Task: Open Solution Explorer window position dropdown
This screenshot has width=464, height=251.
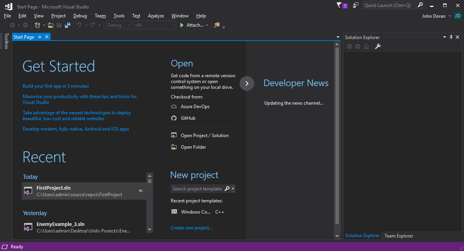Action: [x=445, y=37]
